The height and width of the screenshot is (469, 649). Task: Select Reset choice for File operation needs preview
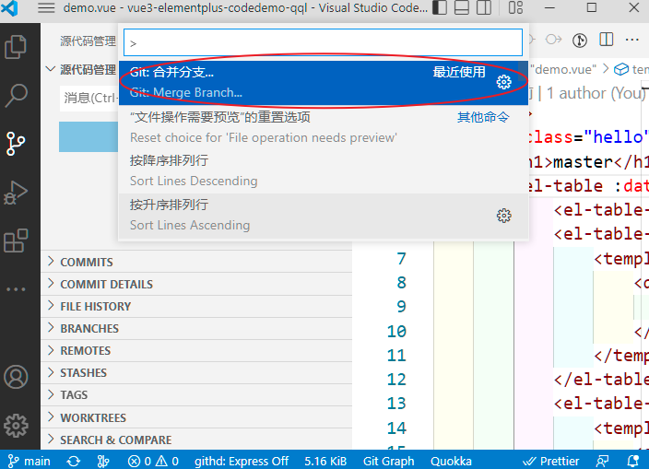click(x=324, y=127)
